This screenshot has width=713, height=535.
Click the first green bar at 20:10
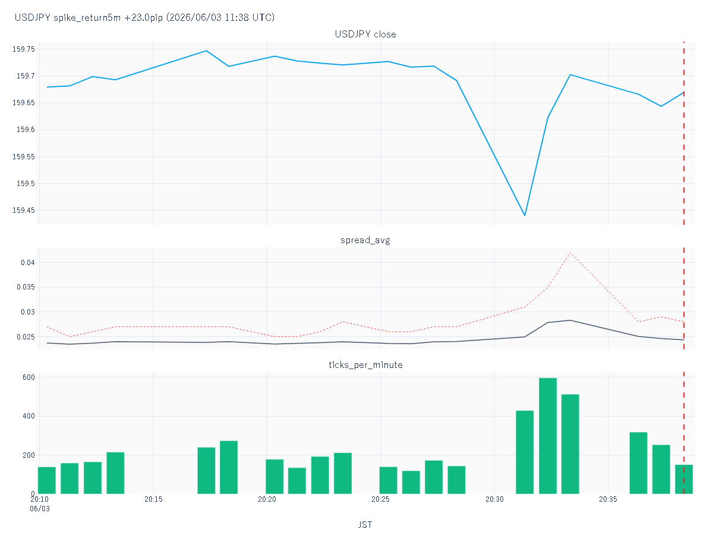(47, 480)
